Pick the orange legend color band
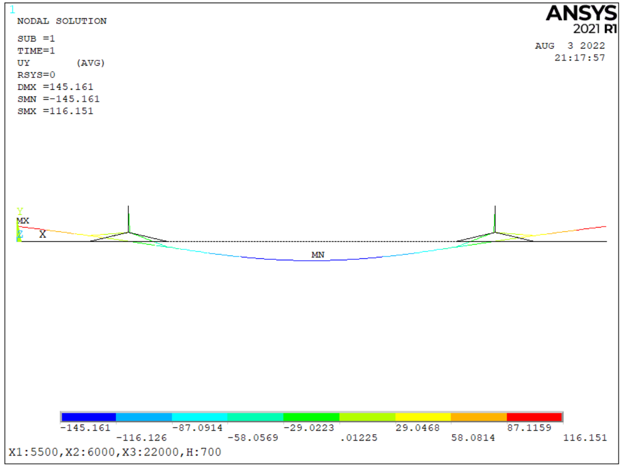The width and height of the screenshot is (623, 466). [x=479, y=417]
